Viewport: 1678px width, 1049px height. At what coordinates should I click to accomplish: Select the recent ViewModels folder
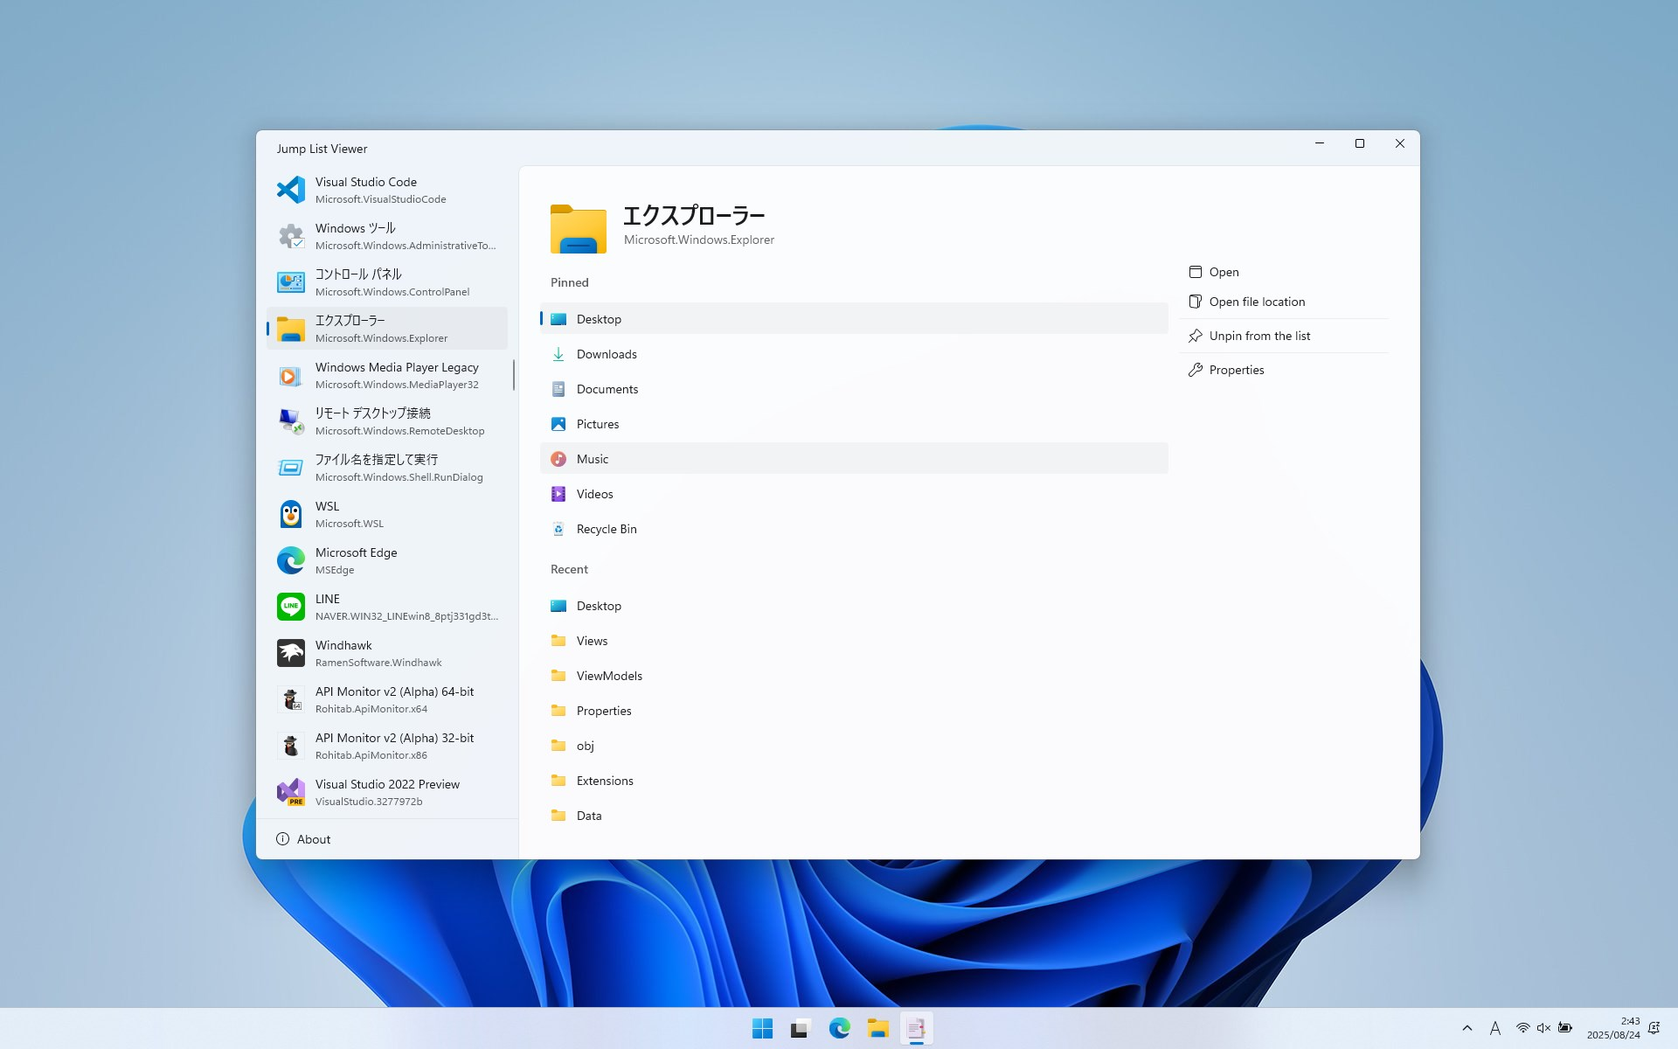[609, 676]
